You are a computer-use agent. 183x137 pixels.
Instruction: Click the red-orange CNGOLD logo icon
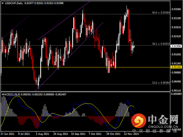pyautogui.click(x=139, y=120)
